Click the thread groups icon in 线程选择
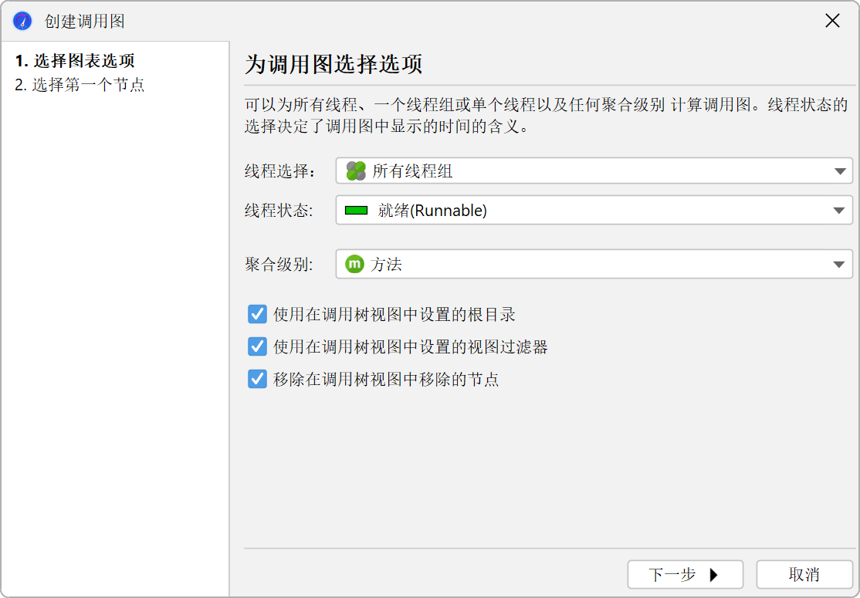This screenshot has width=860, height=598. [356, 171]
